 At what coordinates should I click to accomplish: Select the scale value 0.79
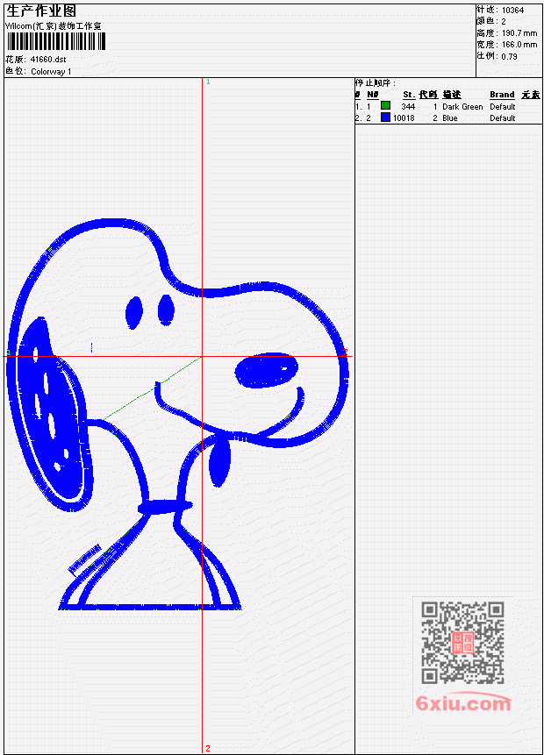pos(509,56)
